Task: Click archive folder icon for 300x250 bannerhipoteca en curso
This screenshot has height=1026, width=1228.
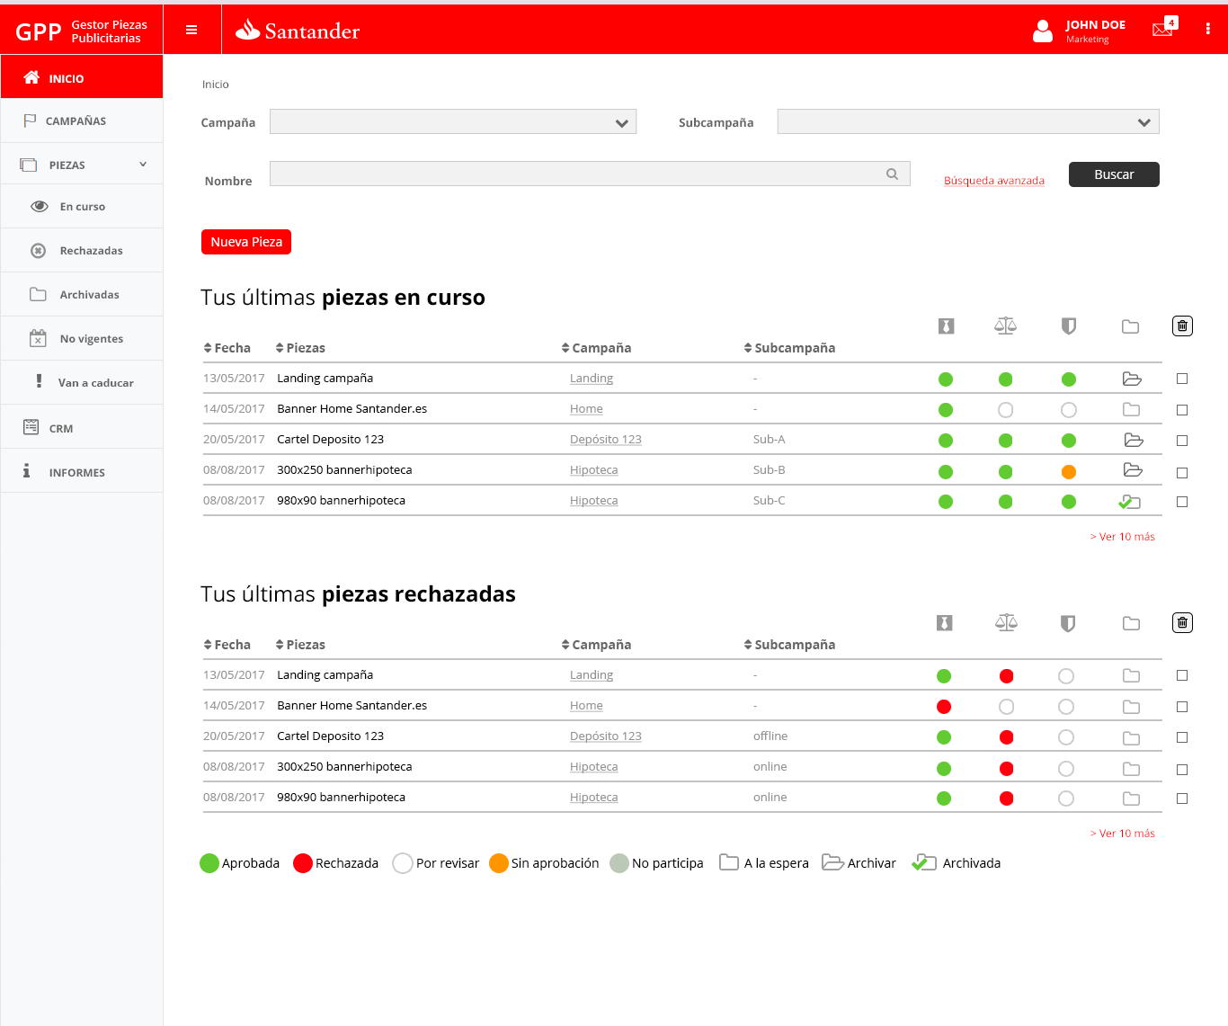Action: click(x=1133, y=470)
